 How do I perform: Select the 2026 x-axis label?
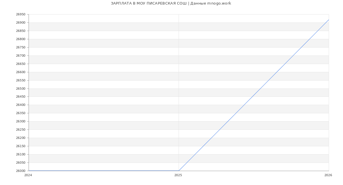328,175
